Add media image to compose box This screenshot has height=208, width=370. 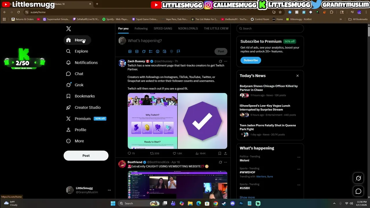pyautogui.click(x=130, y=51)
